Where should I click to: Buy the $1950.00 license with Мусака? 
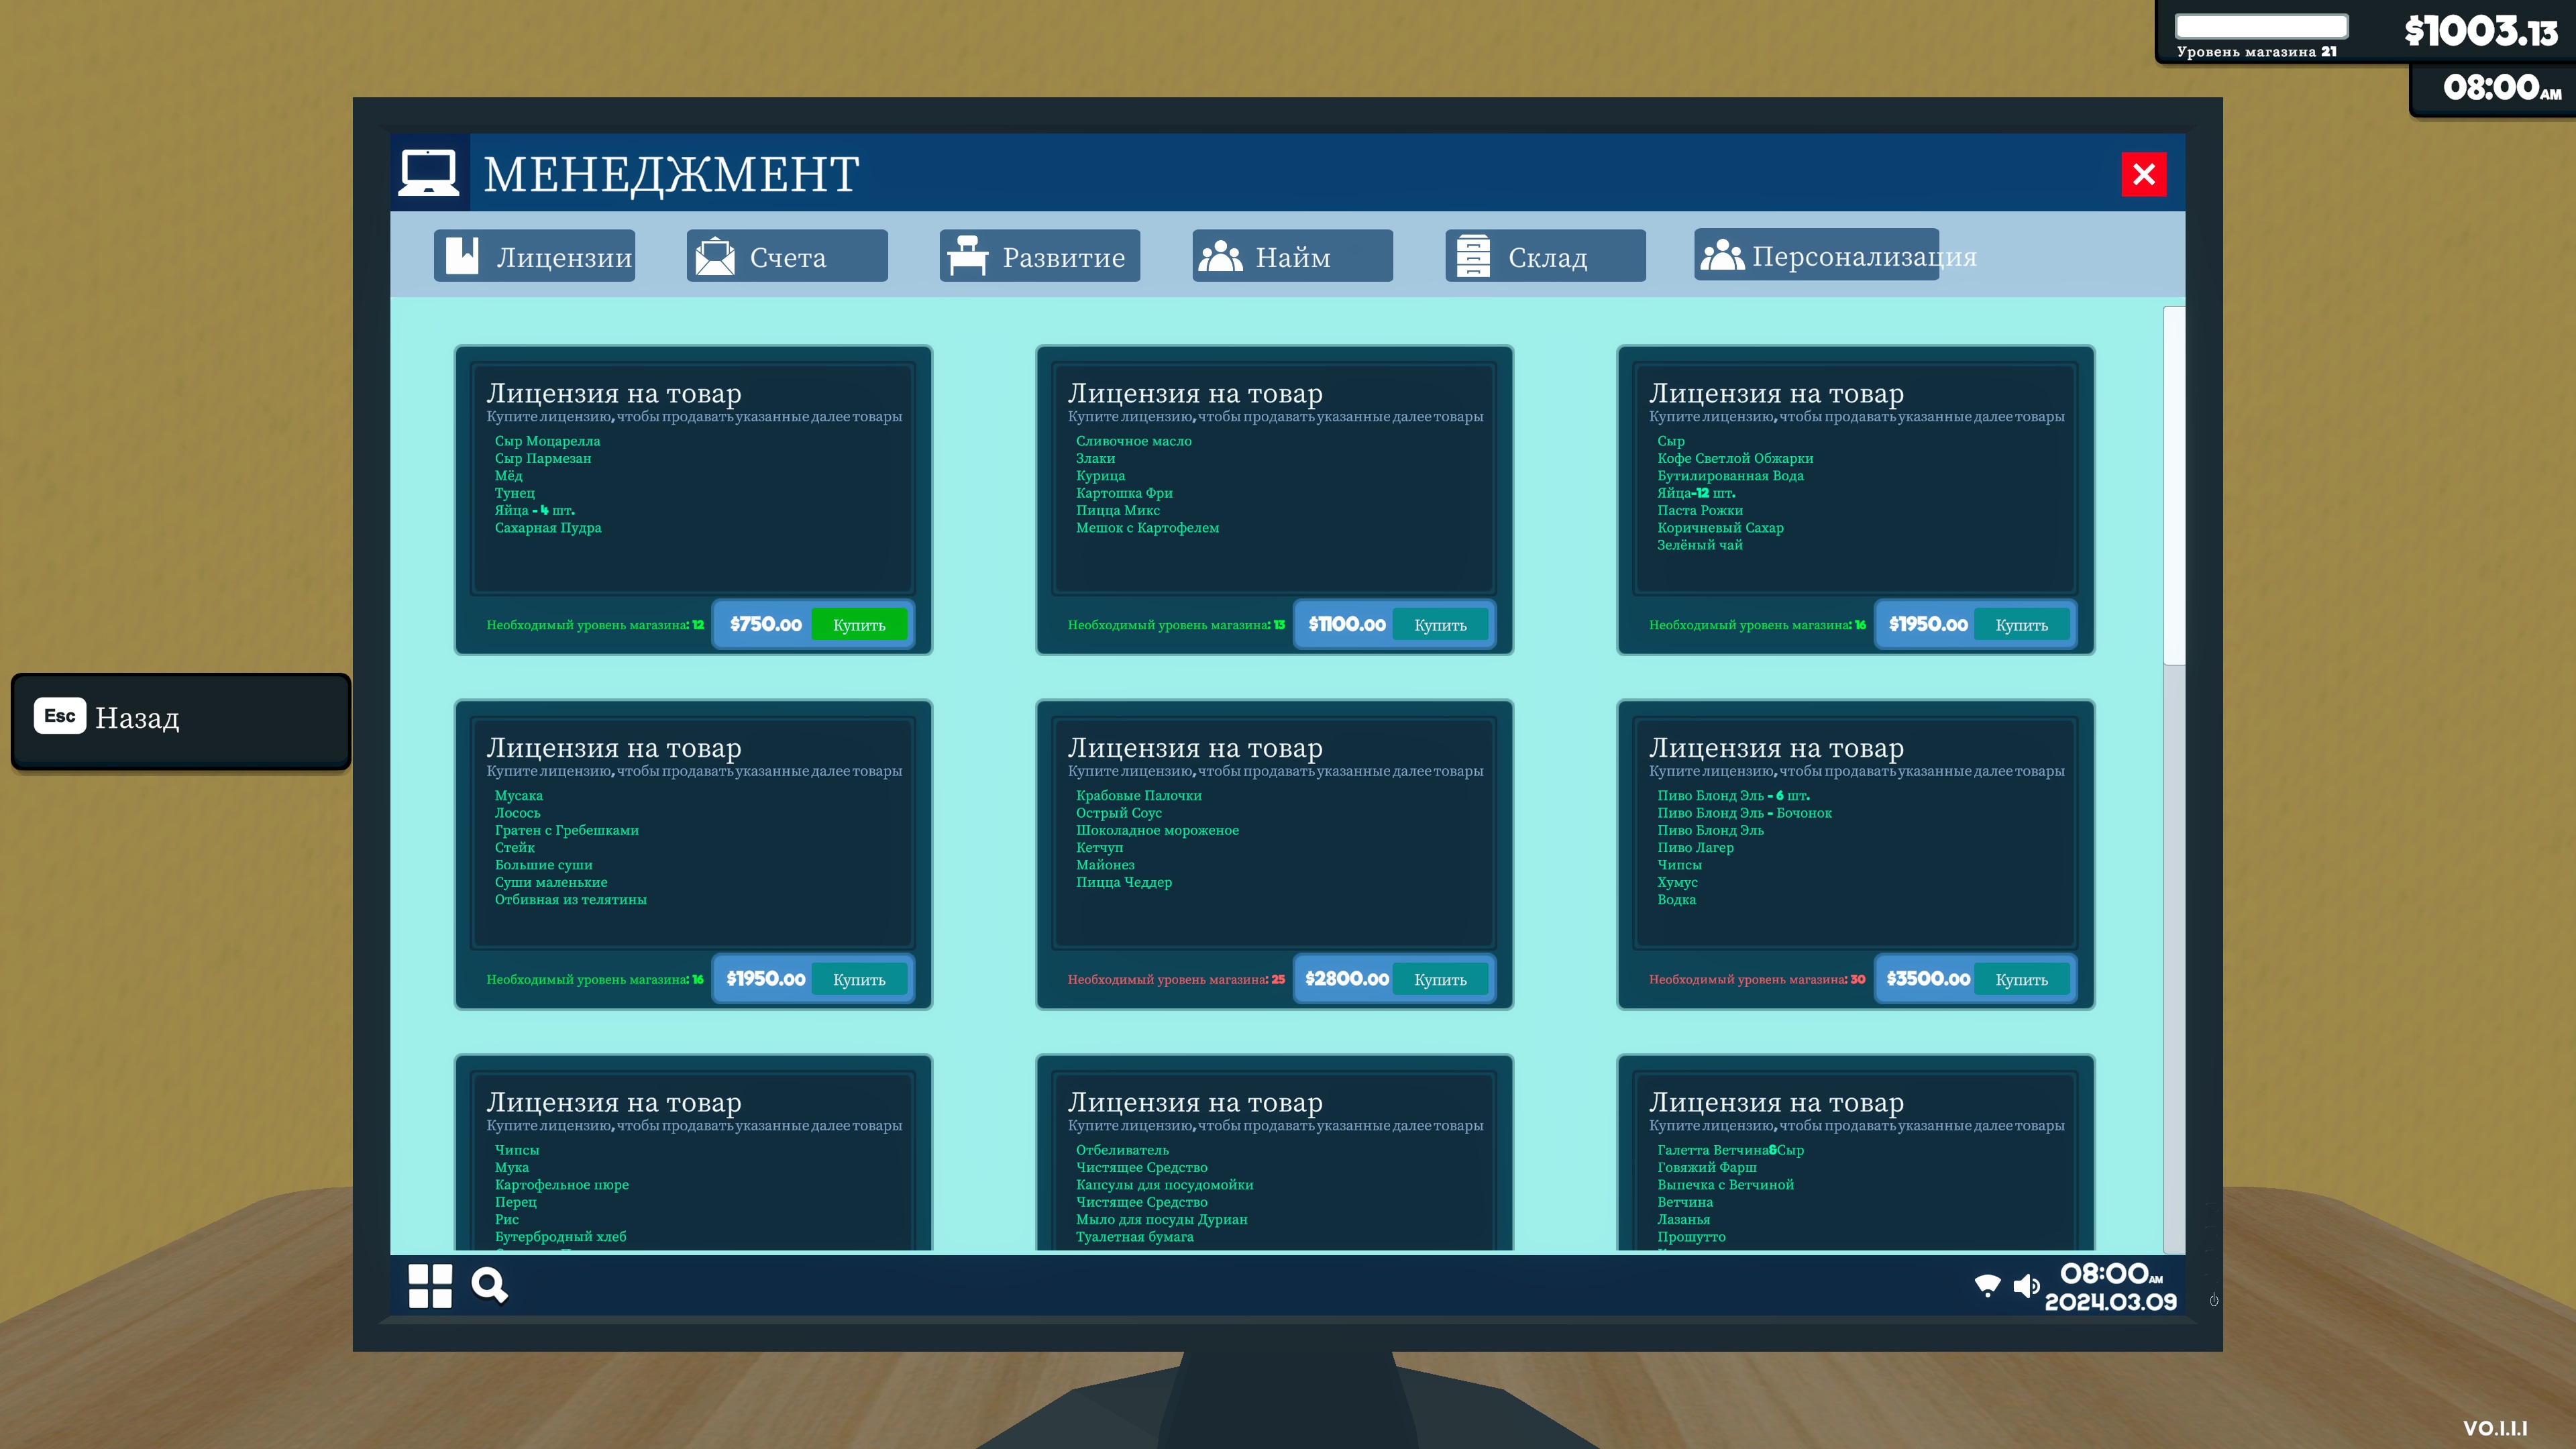(859, 980)
